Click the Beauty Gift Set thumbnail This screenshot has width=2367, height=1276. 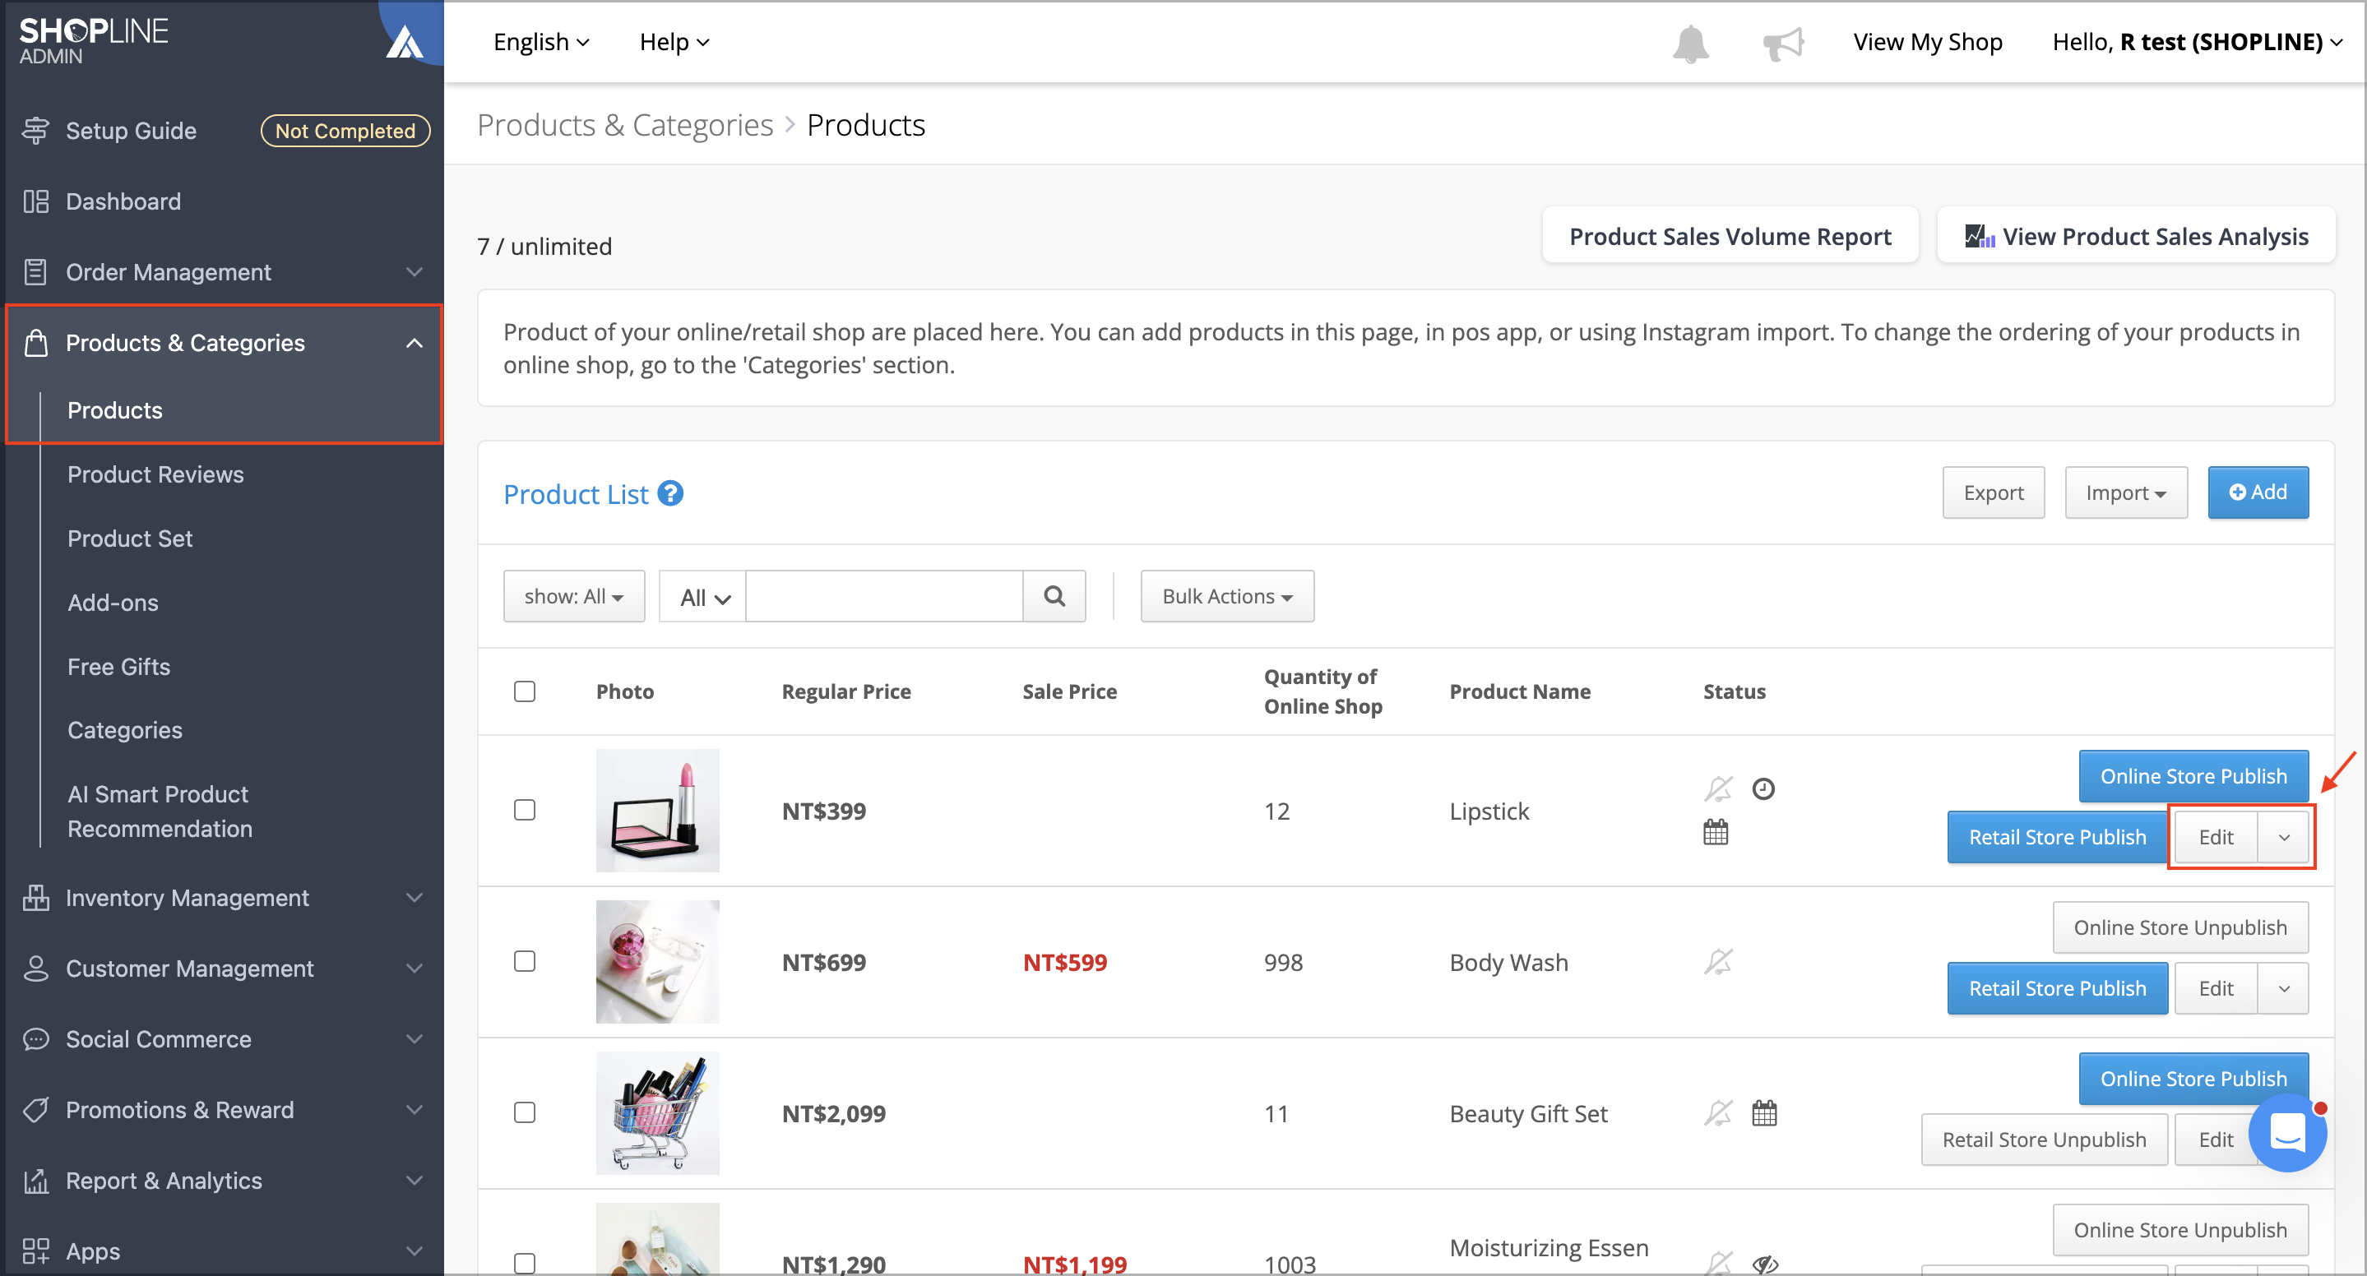click(x=658, y=1112)
